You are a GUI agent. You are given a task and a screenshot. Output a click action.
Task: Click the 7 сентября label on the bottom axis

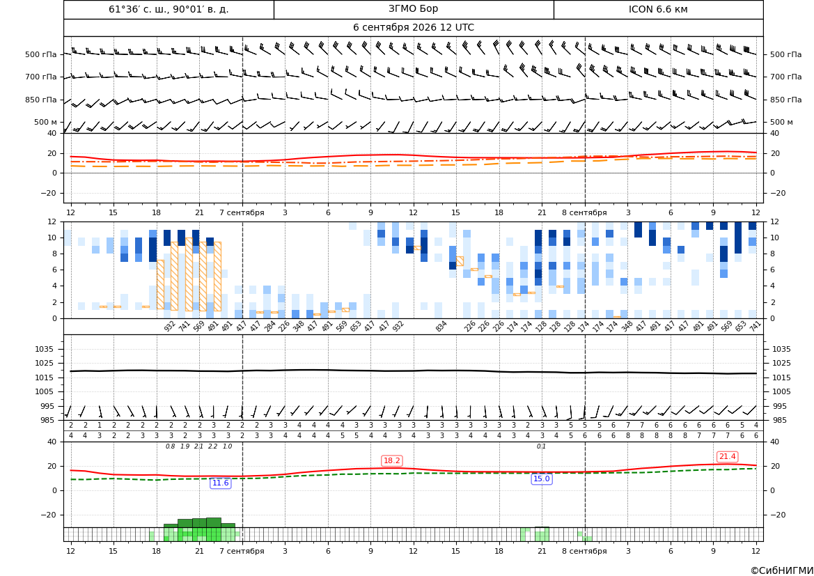pos(242,551)
